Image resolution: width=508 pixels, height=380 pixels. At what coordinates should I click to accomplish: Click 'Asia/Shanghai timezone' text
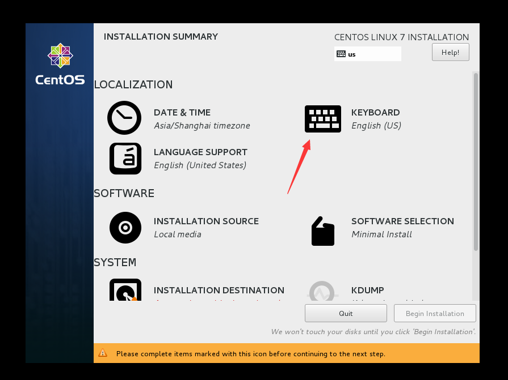202,126
